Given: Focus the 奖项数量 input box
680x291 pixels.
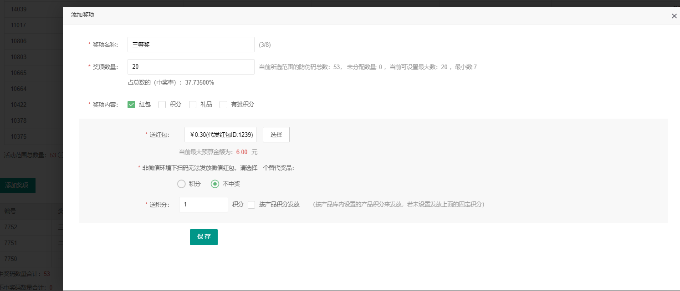Looking at the screenshot, I should 190,67.
